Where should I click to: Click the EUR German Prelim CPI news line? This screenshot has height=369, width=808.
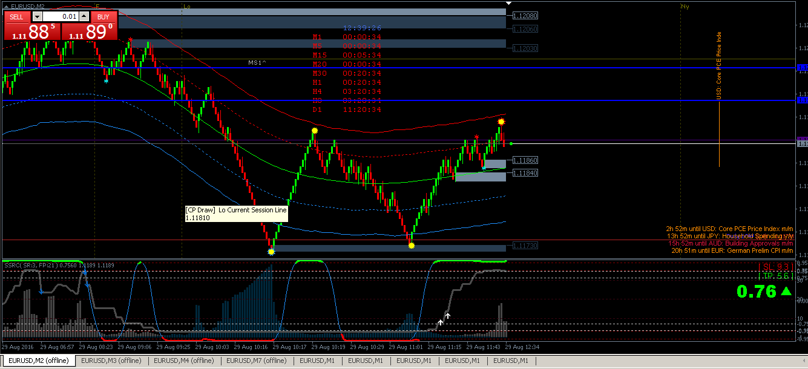coord(732,250)
